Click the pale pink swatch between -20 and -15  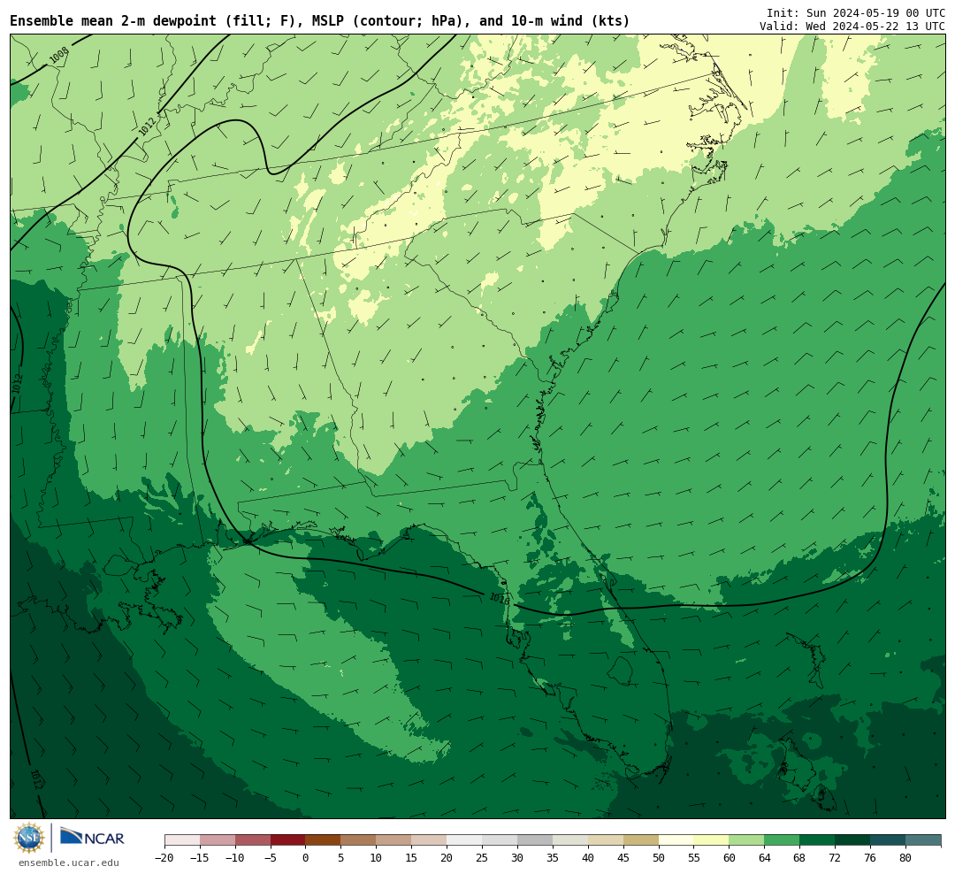[182, 839]
